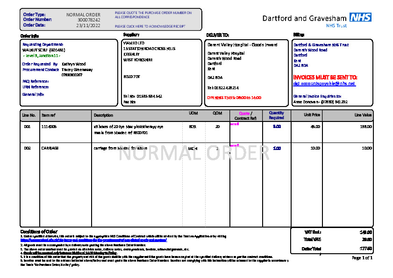The height and width of the screenshot is (278, 393).
Task: Click the order date 23/11/2022
Action: [88, 26]
